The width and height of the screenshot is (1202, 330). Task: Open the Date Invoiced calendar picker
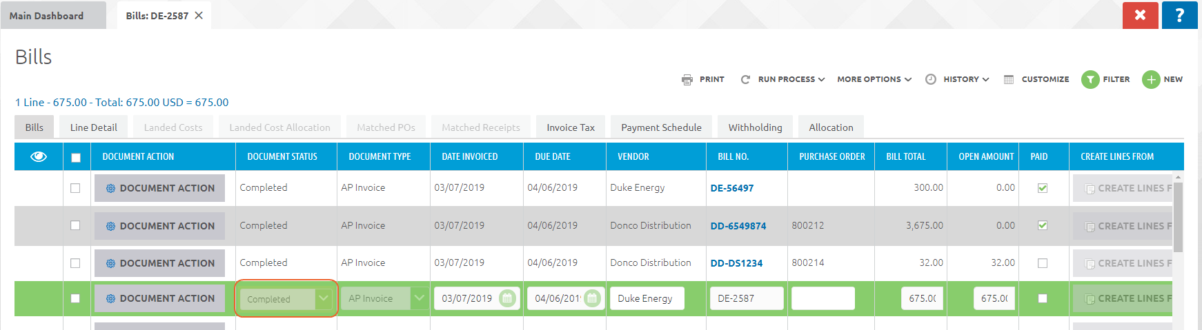pyautogui.click(x=507, y=298)
